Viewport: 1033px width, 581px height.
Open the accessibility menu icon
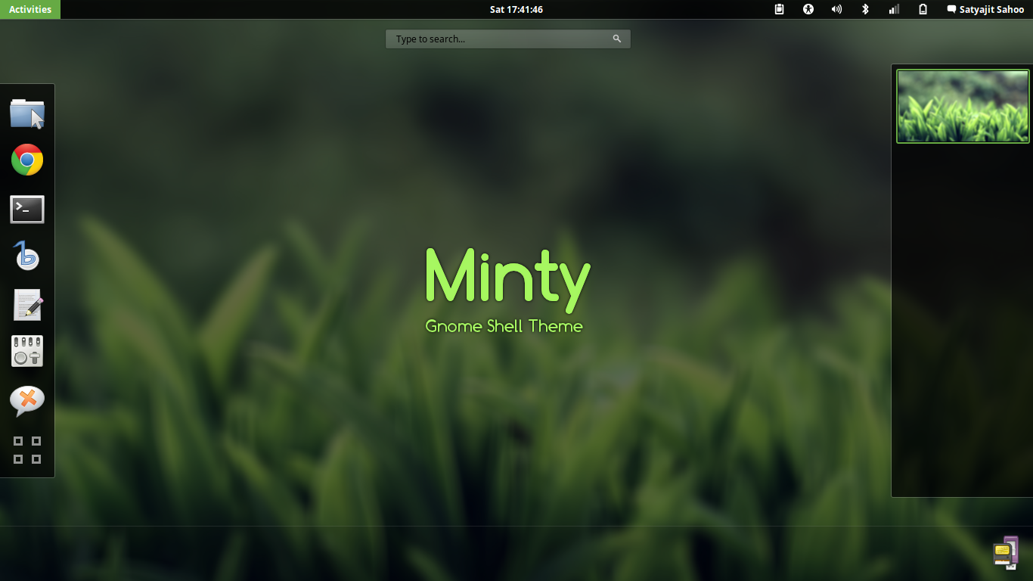[x=808, y=9]
